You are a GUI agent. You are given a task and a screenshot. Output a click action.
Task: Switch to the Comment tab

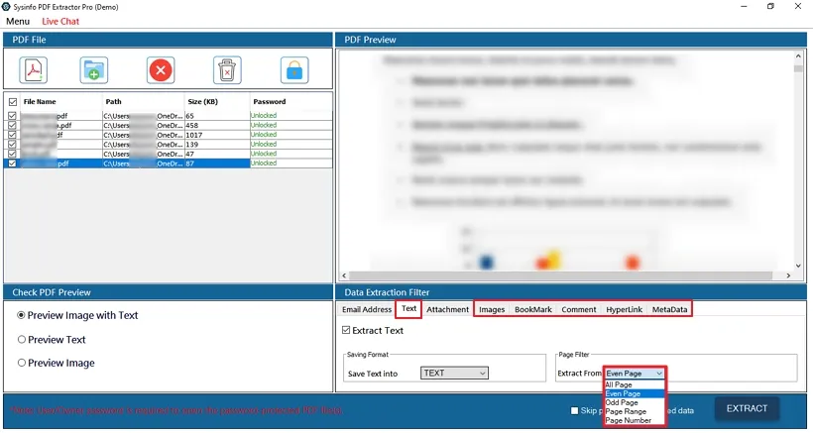coord(579,309)
